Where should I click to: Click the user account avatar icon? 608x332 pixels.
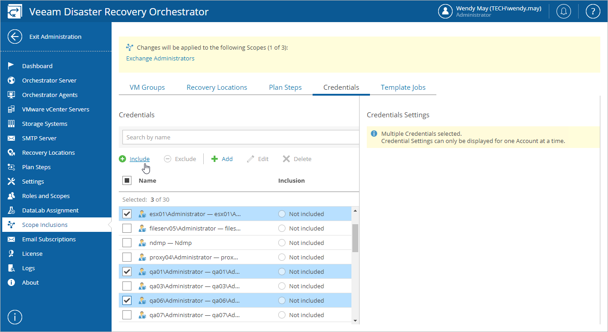click(x=445, y=11)
